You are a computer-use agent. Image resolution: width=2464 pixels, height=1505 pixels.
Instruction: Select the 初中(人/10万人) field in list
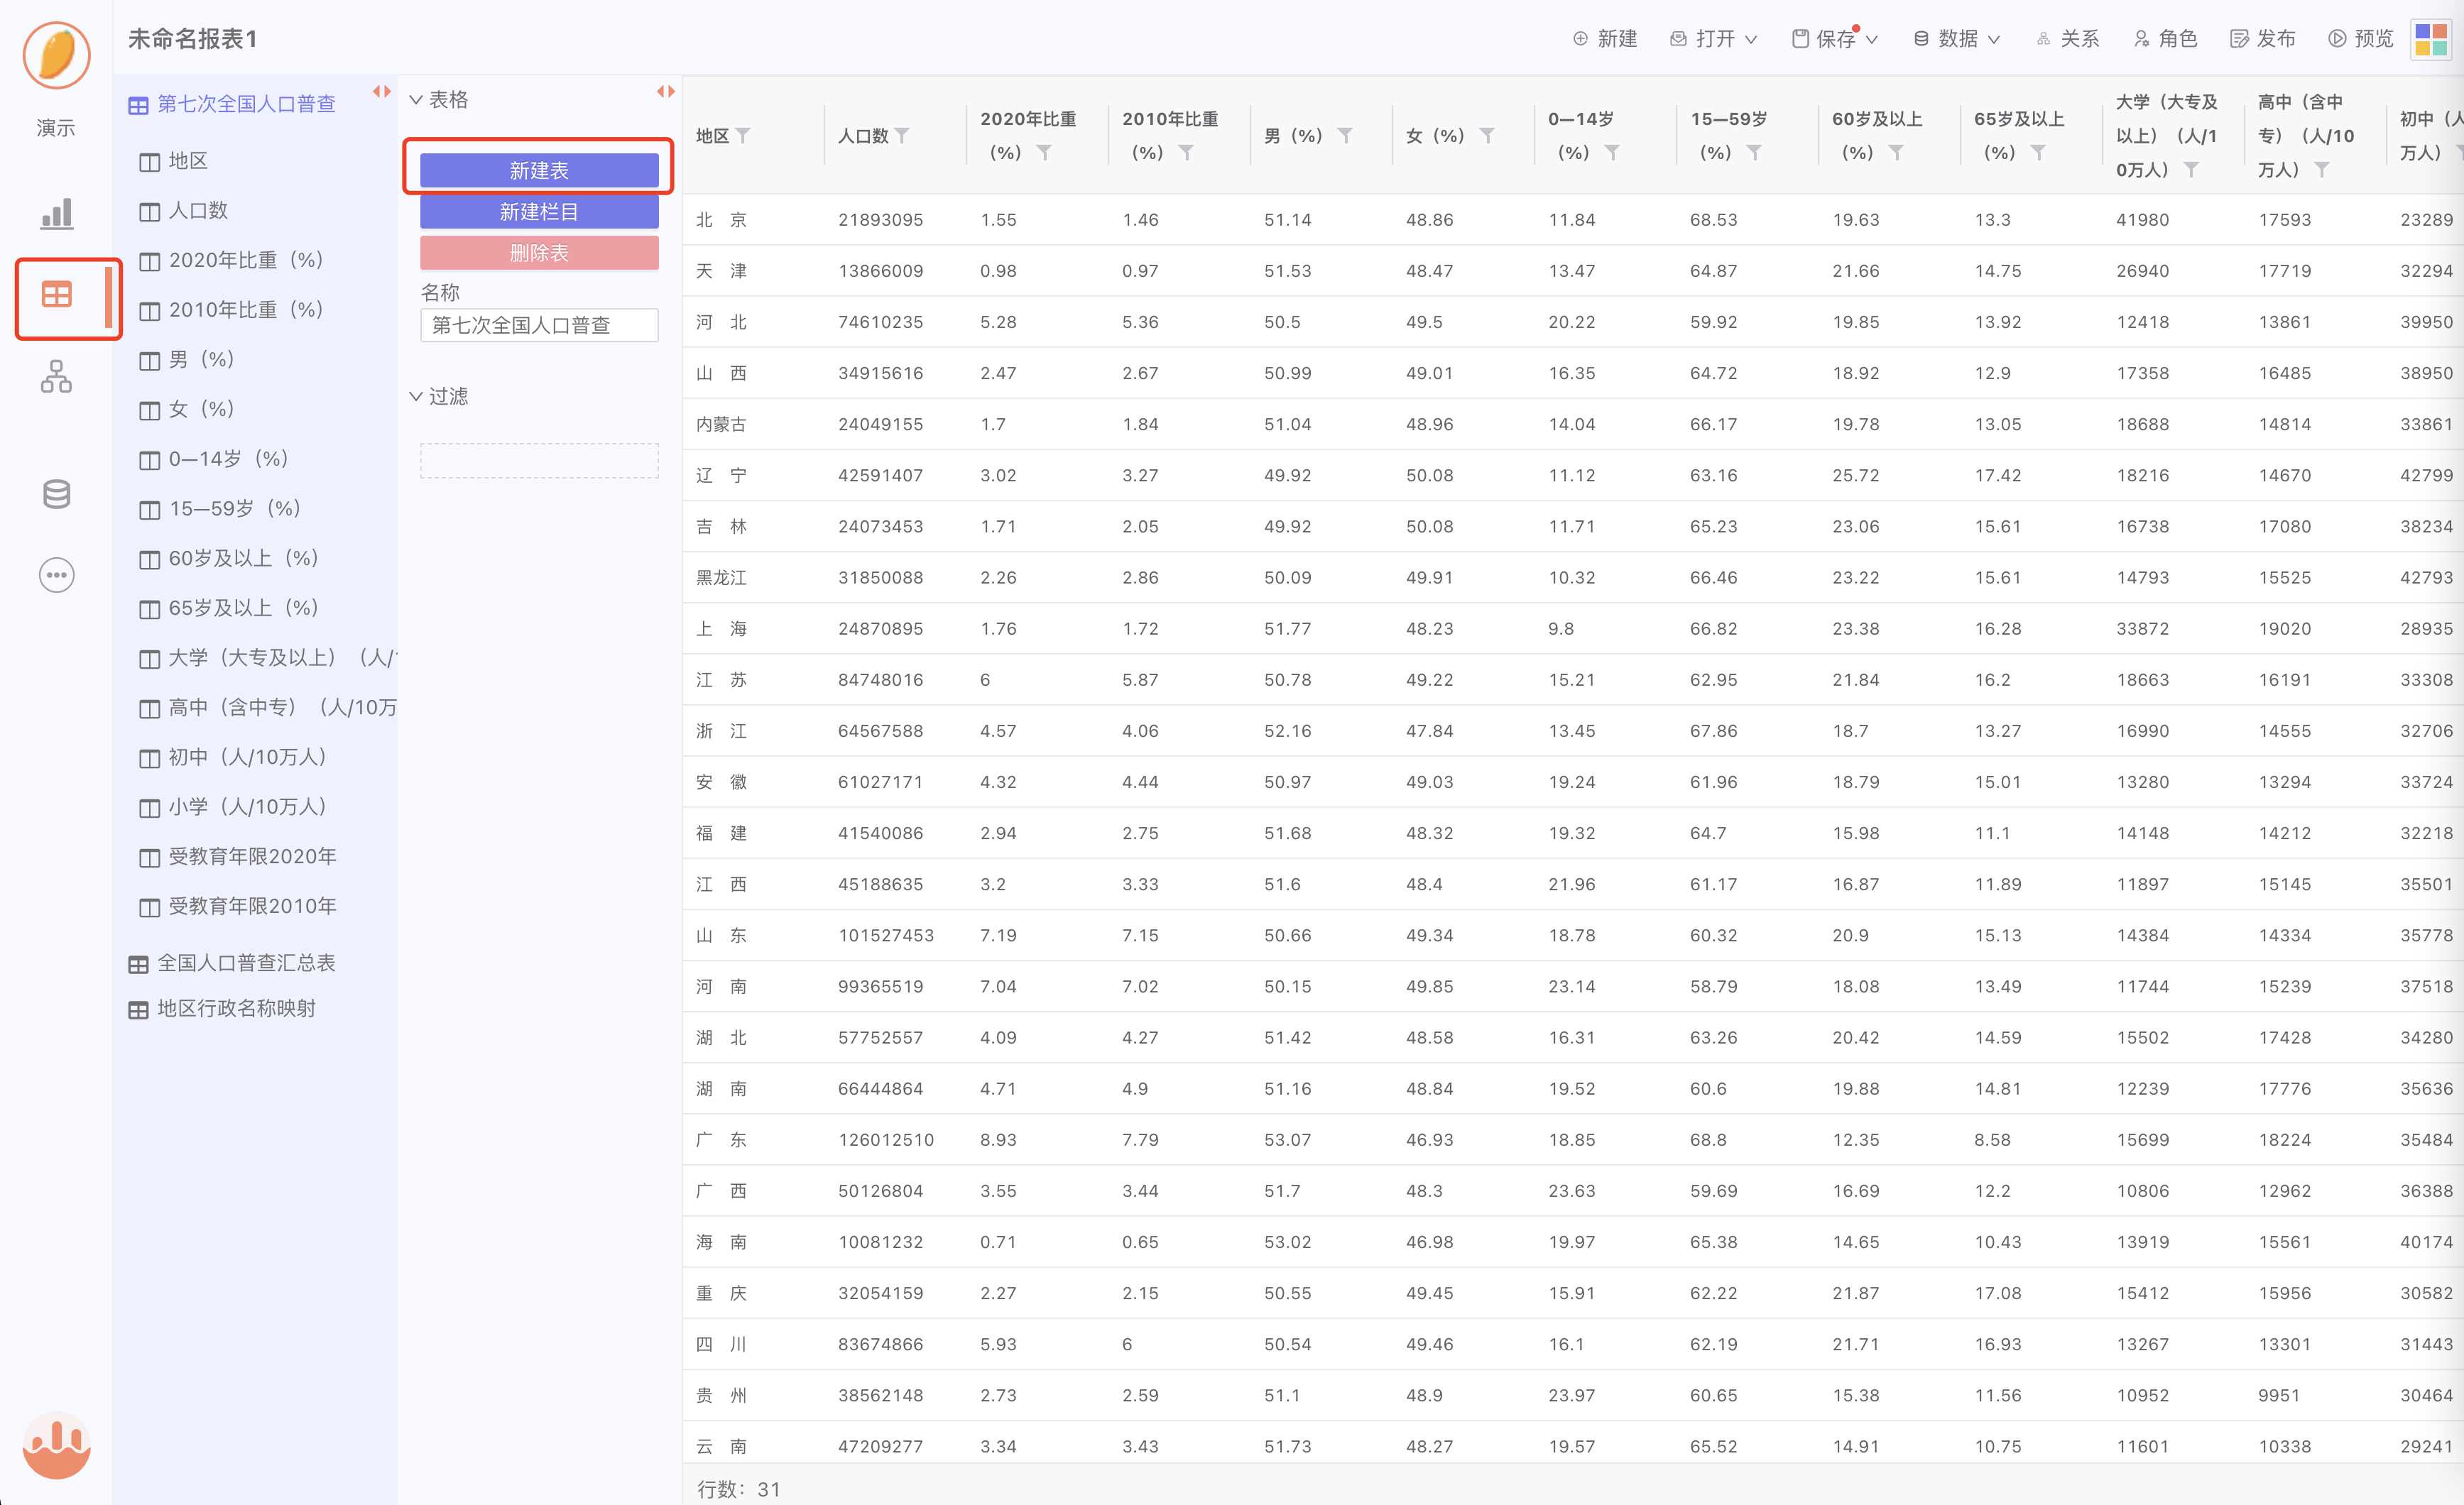(x=233, y=757)
